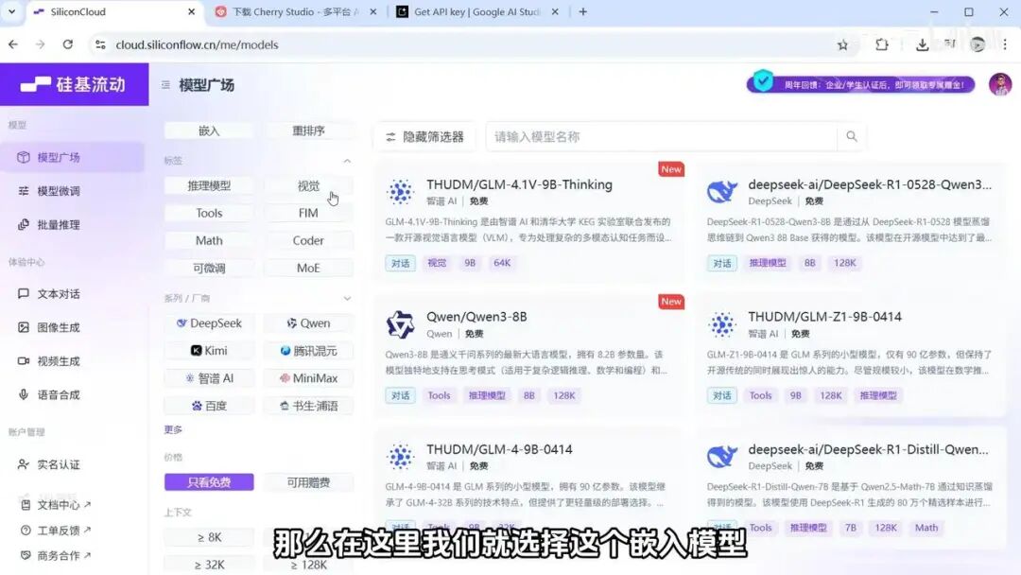This screenshot has height=575, width=1021.
Task: Toggle the 可用赠费 price filter
Action: 308,482
